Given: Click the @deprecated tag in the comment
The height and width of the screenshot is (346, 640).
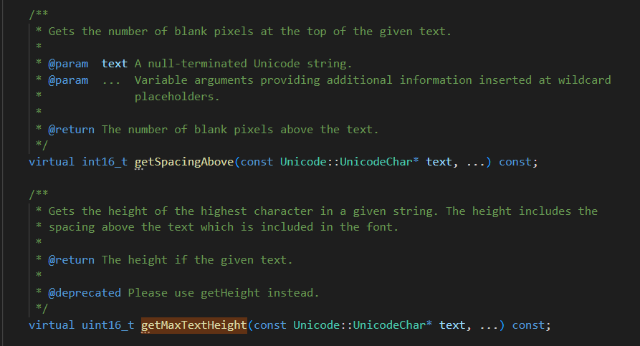Looking at the screenshot, I should [x=85, y=292].
